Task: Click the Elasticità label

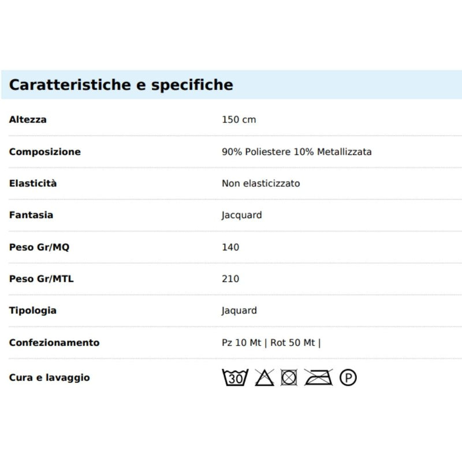Action: (x=33, y=183)
